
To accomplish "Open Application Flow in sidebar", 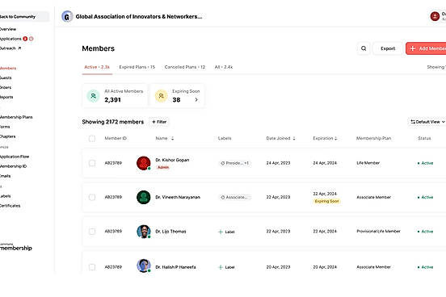I will click(x=15, y=157).
